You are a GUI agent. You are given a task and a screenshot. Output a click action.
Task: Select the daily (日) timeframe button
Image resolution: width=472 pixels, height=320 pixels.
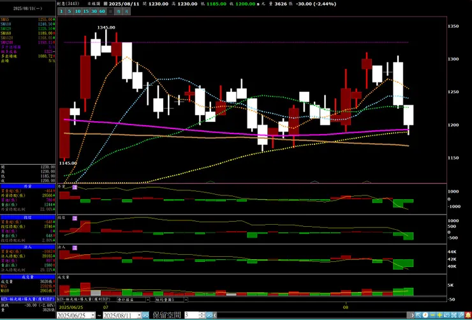coord(110,11)
